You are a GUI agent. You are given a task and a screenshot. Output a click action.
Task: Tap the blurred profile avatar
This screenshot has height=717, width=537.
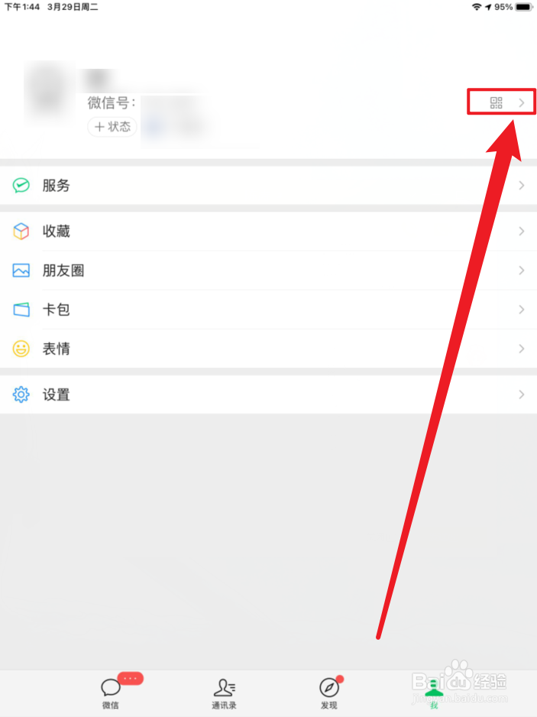pos(50,92)
